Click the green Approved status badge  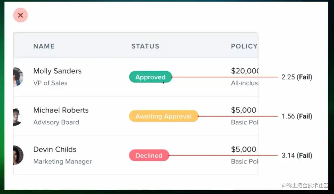pos(150,77)
